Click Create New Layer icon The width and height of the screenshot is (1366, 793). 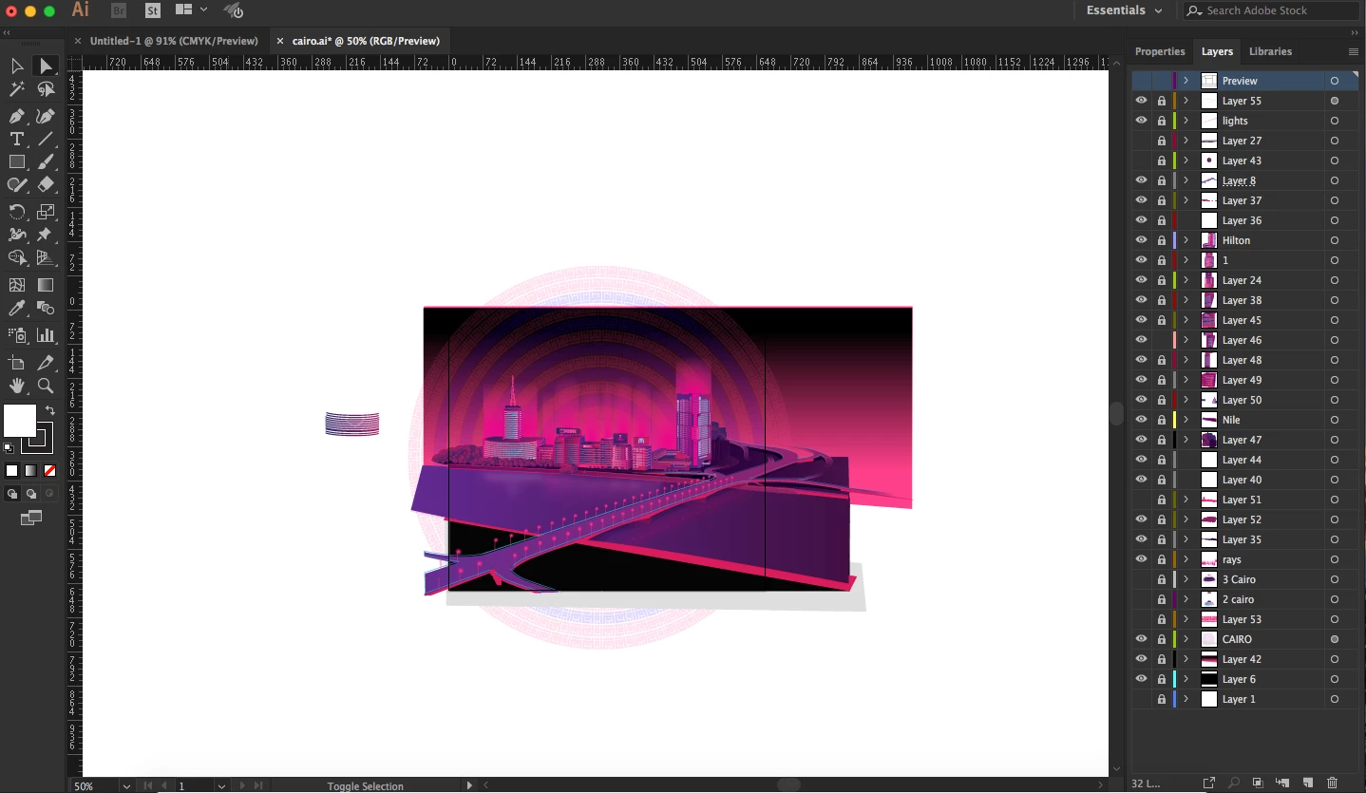[x=1308, y=783]
